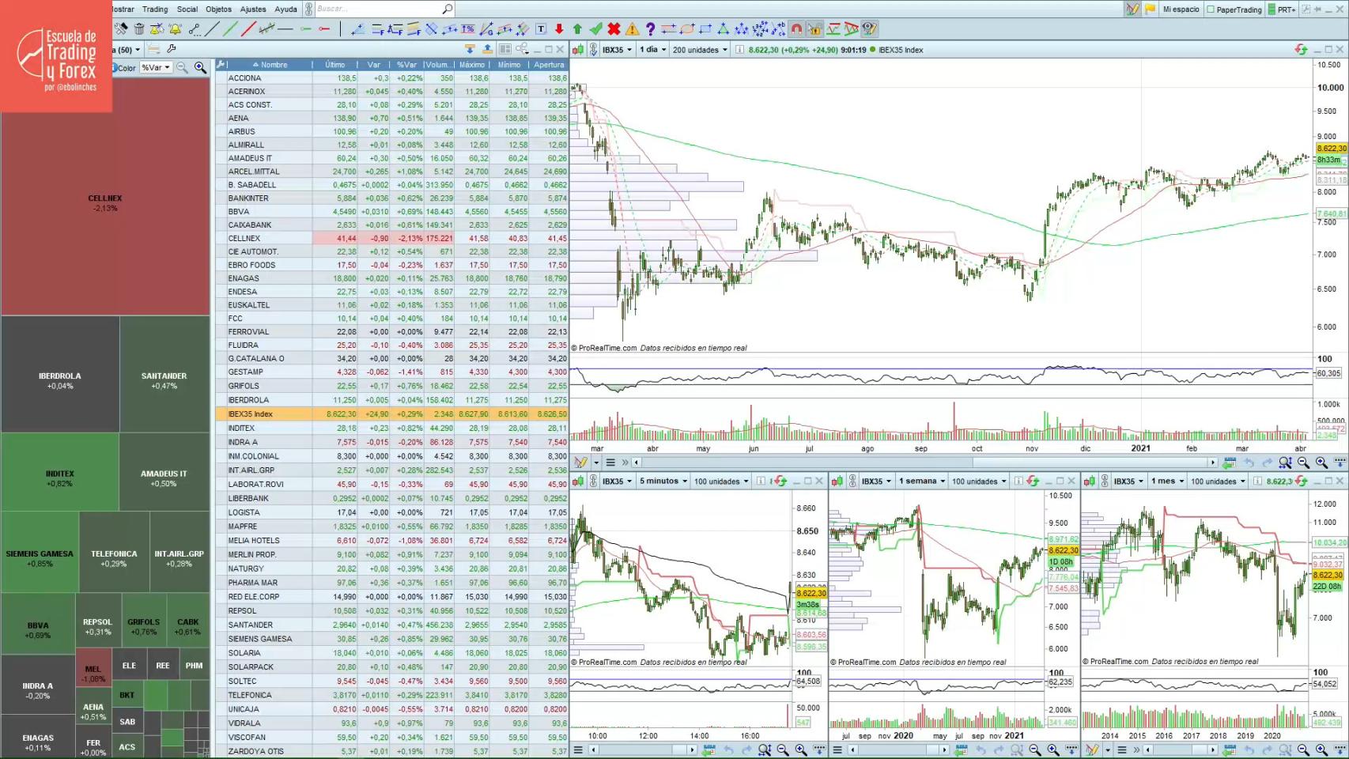
Task: Toggle chain link on 1 mes chart
Action: [x=1105, y=481]
